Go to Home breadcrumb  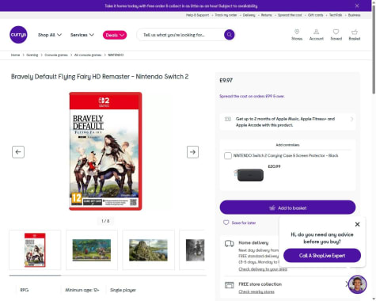15,55
